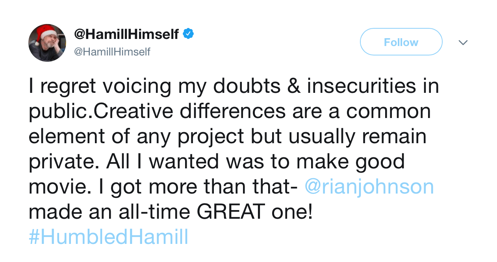Open the bold @HamillHimself display name
497x262 pixels.
coord(126,34)
